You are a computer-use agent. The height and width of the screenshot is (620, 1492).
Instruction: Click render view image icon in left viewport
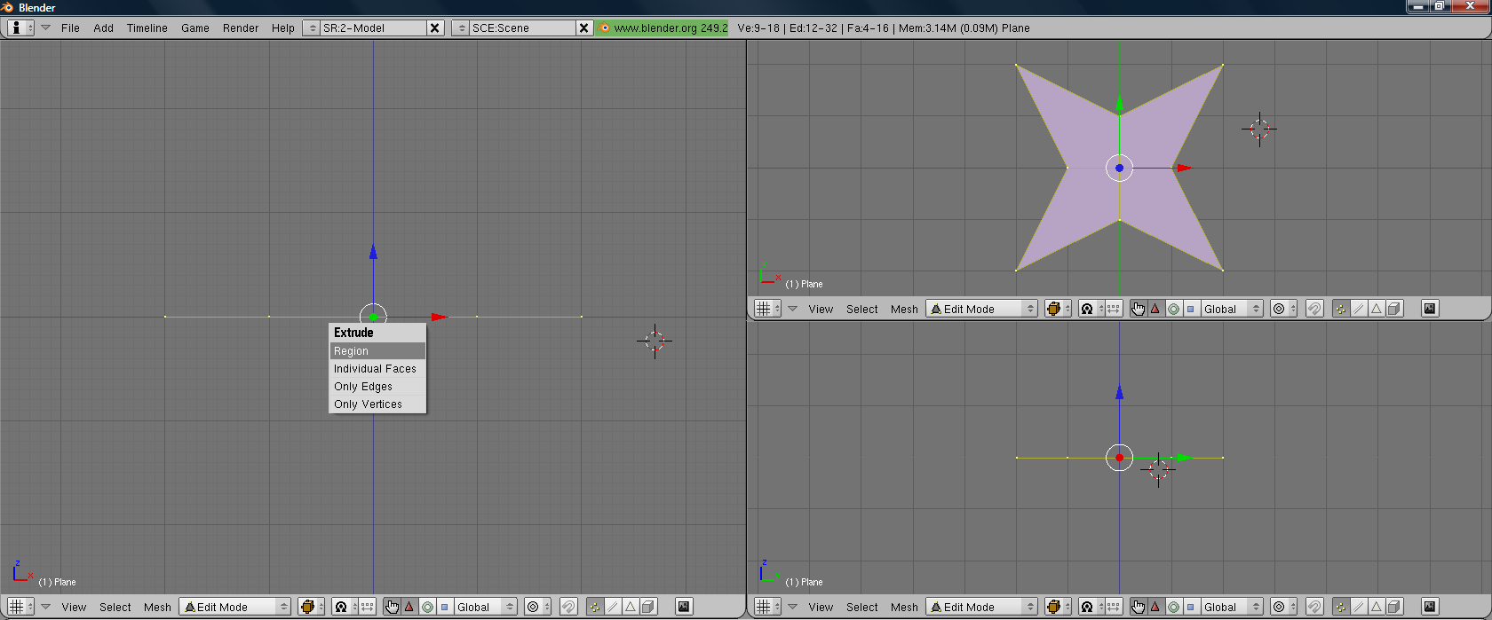tap(684, 607)
